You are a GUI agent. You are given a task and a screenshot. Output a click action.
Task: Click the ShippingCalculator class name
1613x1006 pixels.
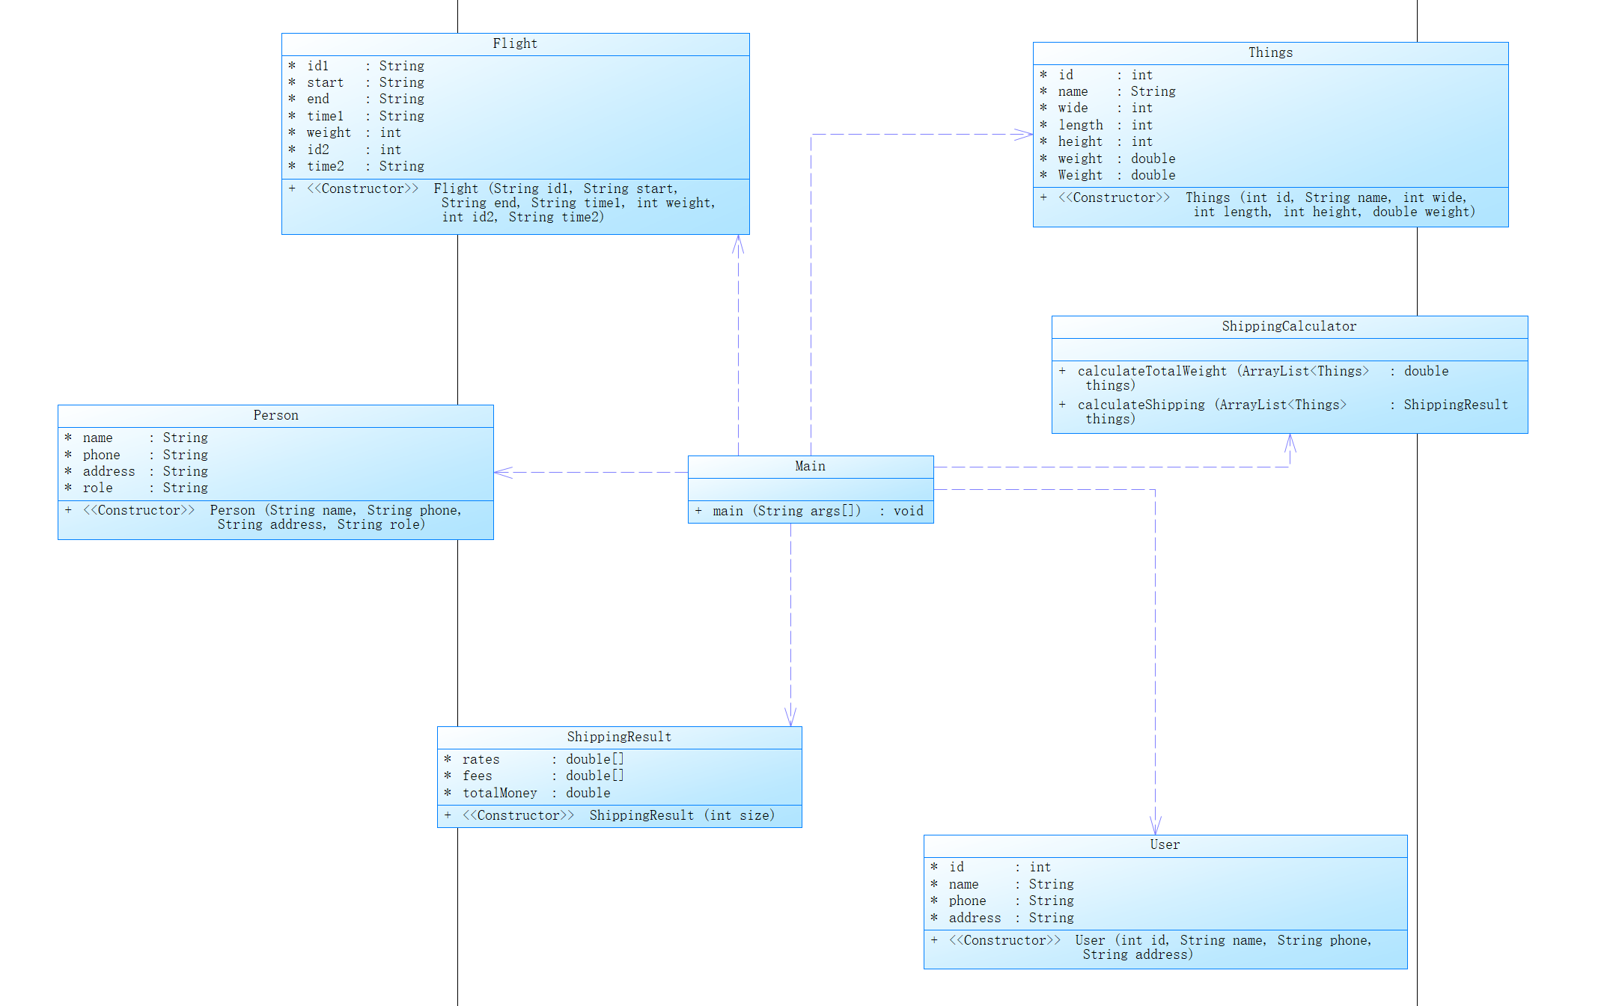(1289, 327)
